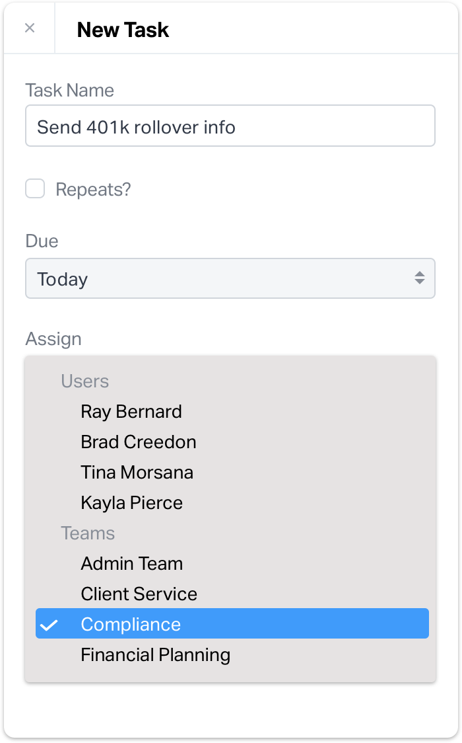Screen dimensions: 462x743
Task: Change Due from Today to another option
Action: [230, 278]
